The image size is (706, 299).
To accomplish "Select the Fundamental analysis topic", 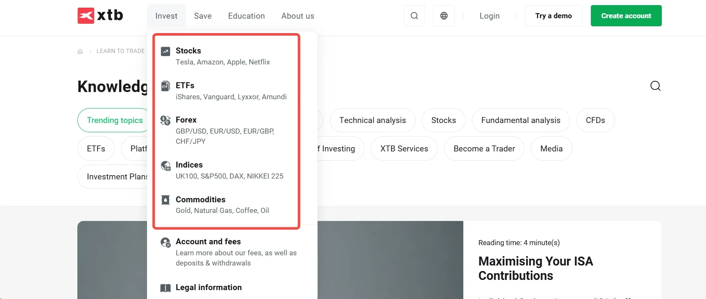I will point(521,120).
